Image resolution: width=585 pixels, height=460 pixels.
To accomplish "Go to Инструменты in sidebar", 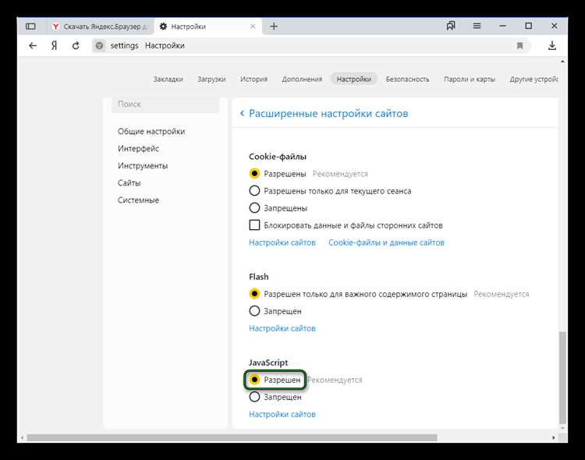I will (x=143, y=165).
